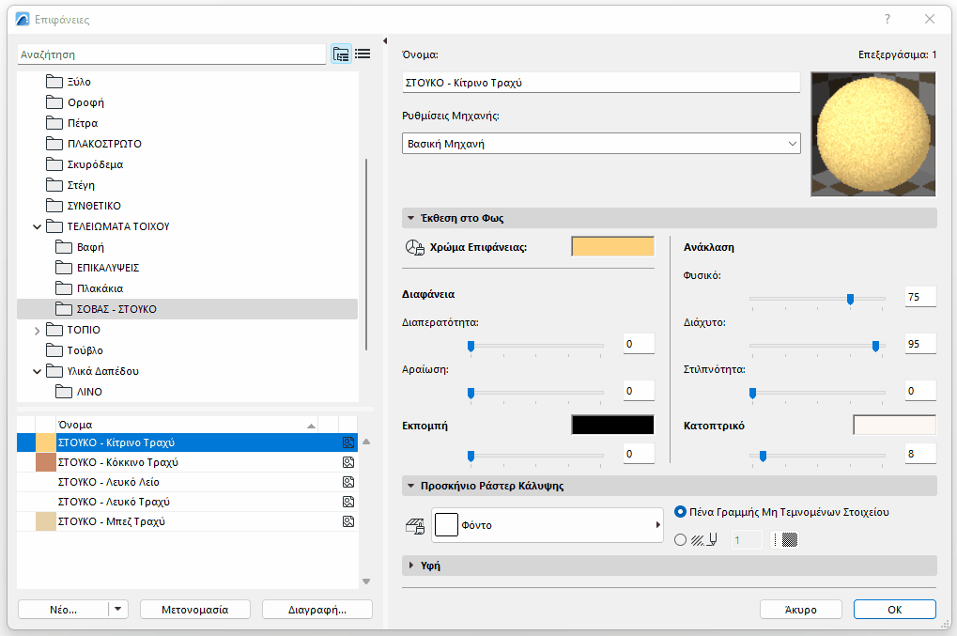Select ΣΤΟΥΚΟ - Λευκό Τραχύ in list
This screenshot has width=957, height=636.
point(114,502)
